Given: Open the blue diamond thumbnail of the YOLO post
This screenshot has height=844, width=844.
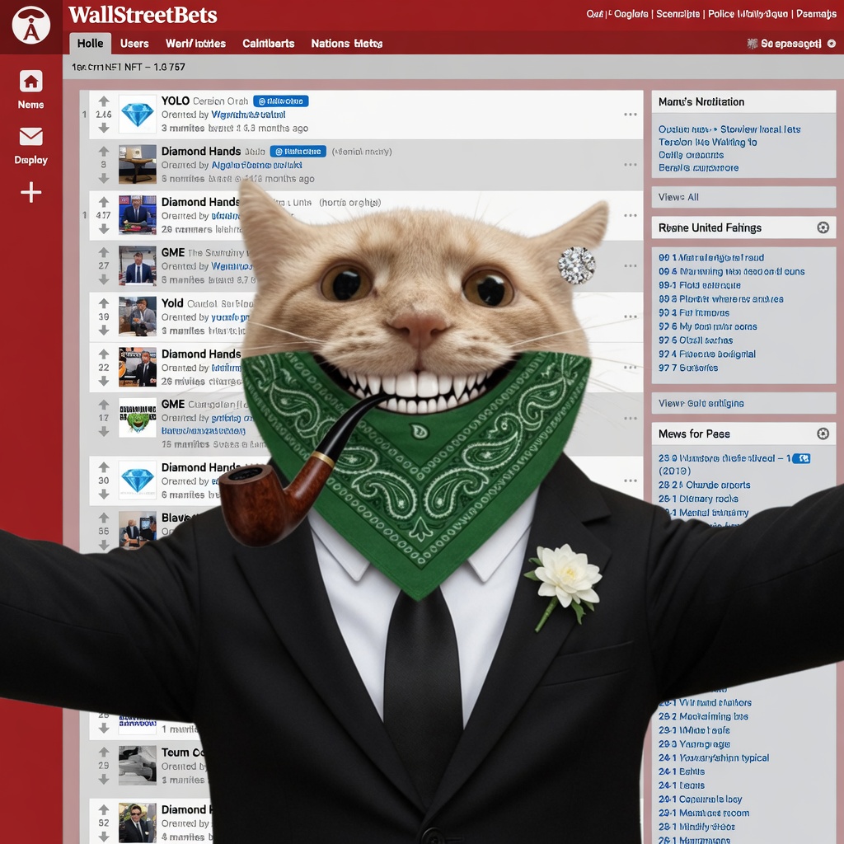Looking at the screenshot, I should [138, 114].
